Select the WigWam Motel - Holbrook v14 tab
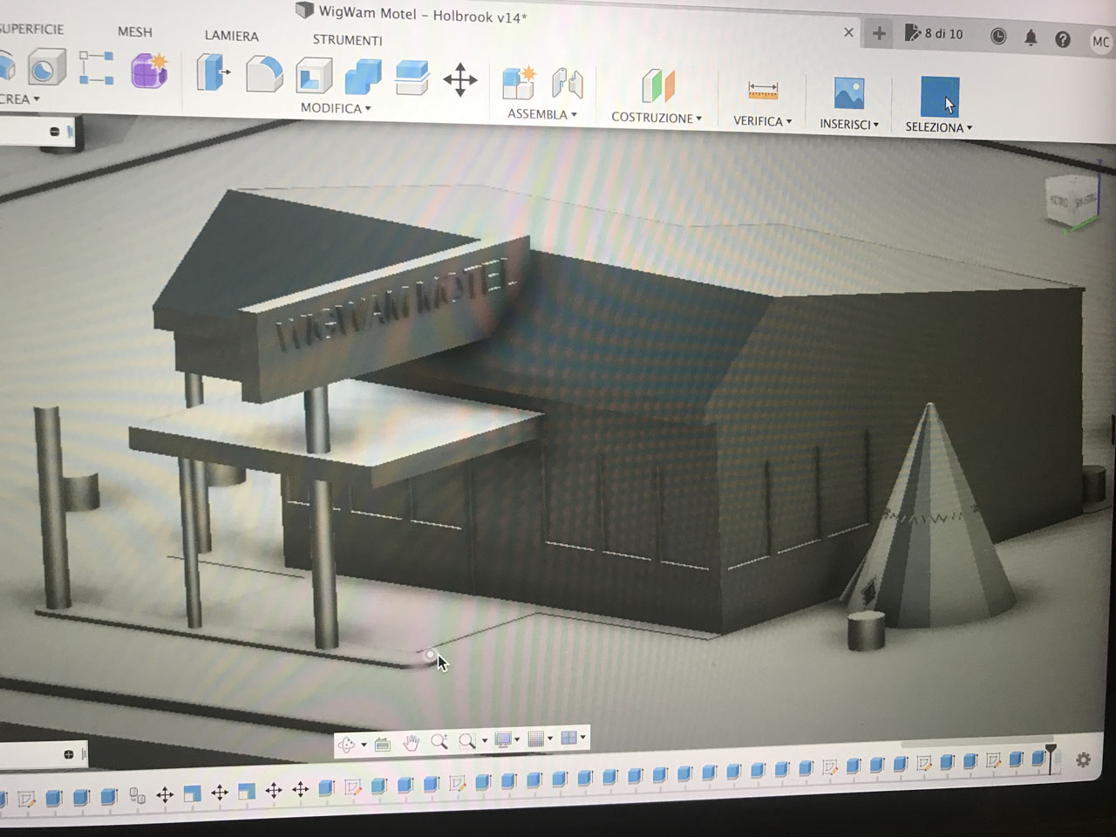The image size is (1116, 837). [412, 14]
